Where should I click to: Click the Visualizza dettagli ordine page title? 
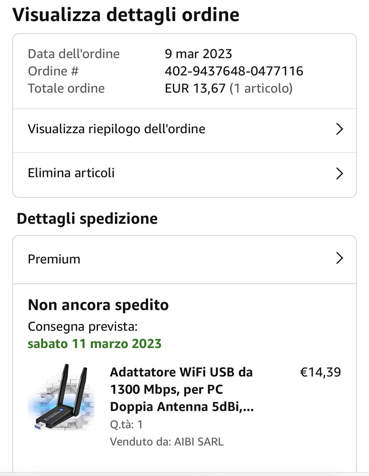[126, 15]
